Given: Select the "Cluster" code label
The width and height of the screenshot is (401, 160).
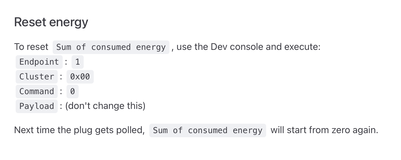Looking at the screenshot, I should [x=37, y=77].
